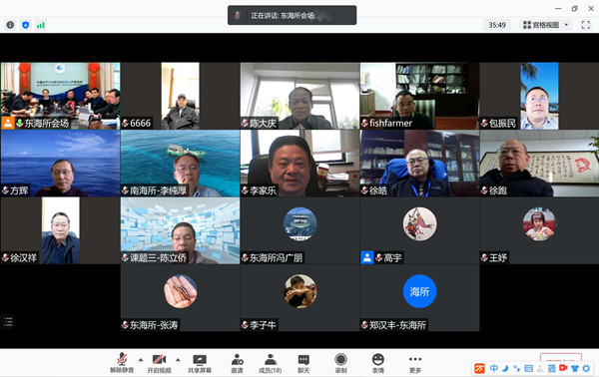Open 成员(18) participants list
Viewport: 599px width, 377px height.
pyautogui.click(x=271, y=363)
